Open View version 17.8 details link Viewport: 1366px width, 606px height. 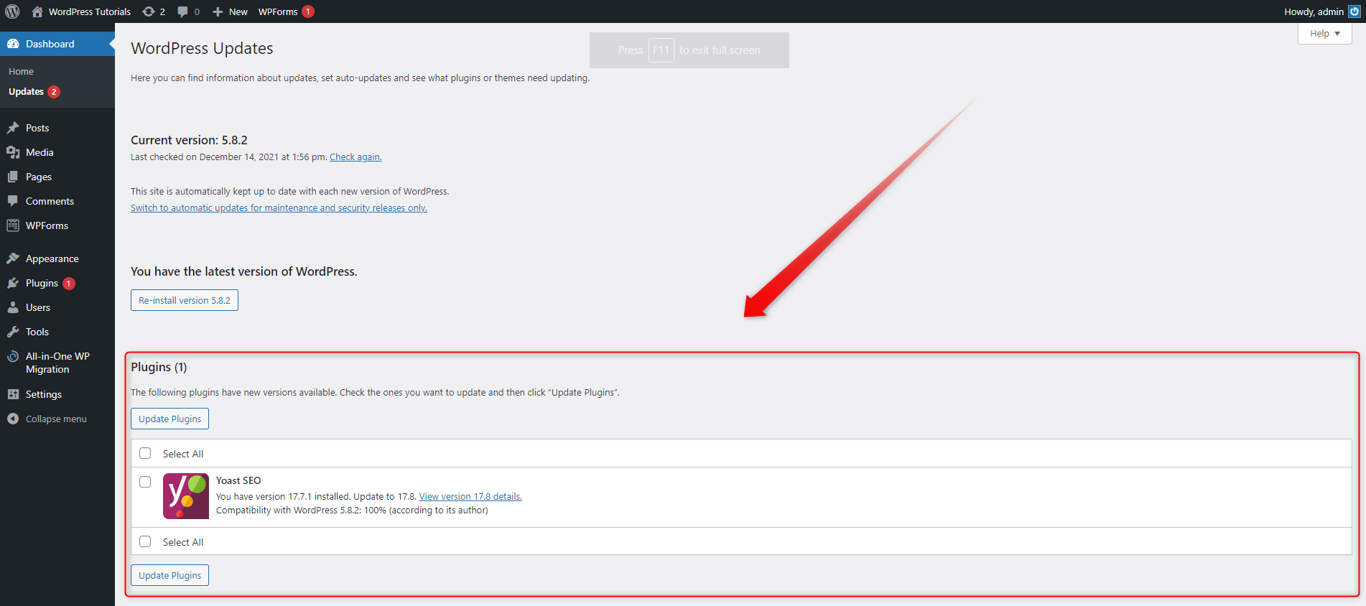point(470,496)
